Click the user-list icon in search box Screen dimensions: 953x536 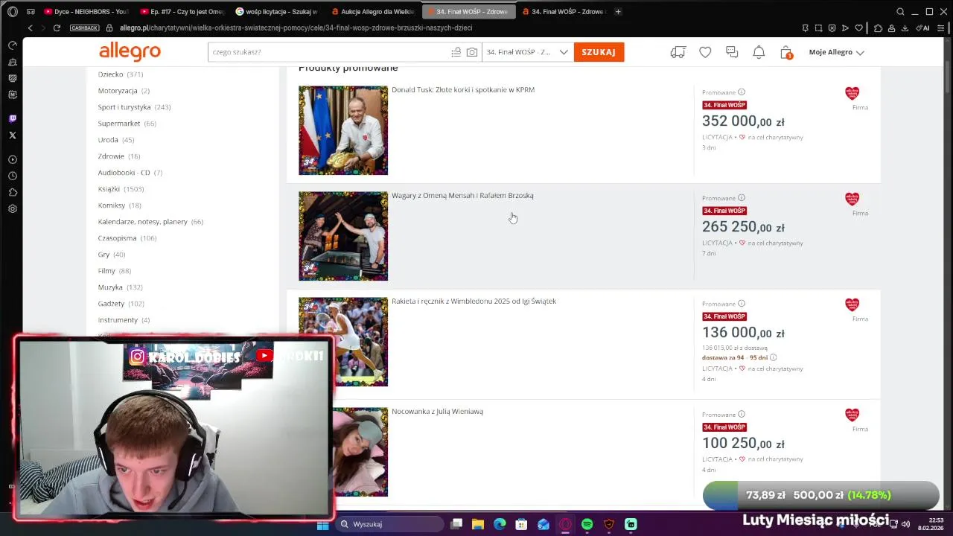point(456,52)
